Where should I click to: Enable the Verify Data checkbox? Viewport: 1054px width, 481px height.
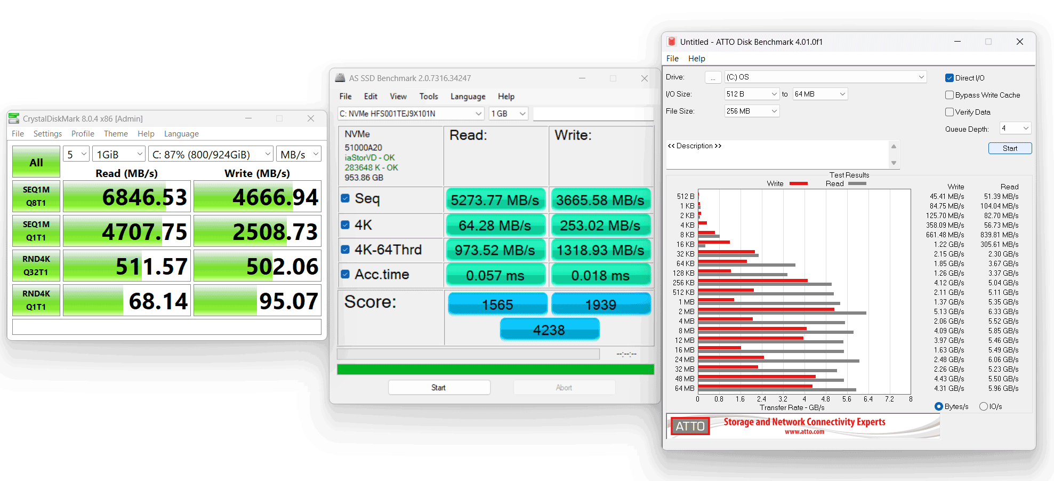pyautogui.click(x=949, y=112)
